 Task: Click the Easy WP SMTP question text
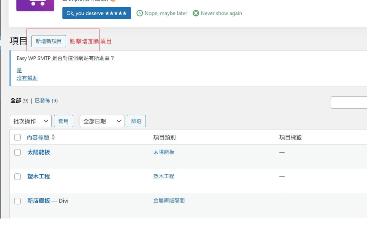(x=65, y=58)
